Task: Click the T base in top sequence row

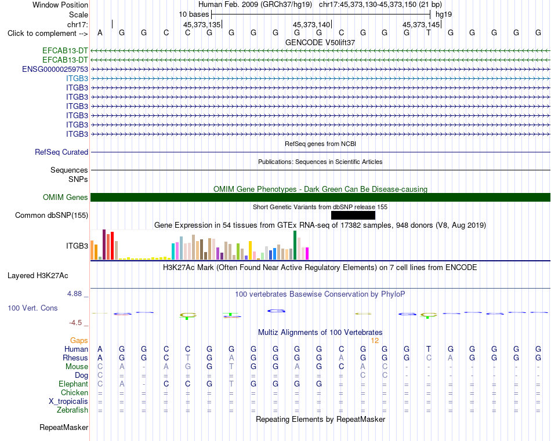Action: 429,33
